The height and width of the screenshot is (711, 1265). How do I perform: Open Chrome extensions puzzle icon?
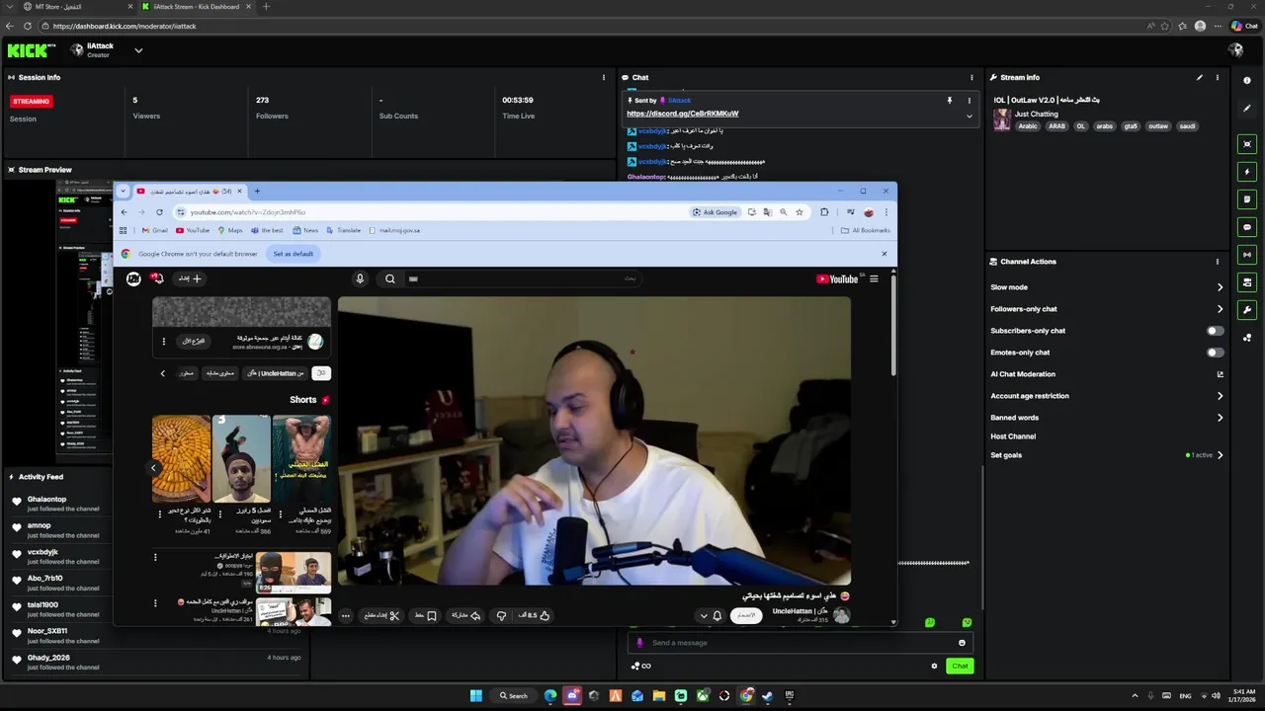tap(824, 212)
